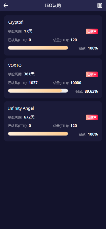Click the 已结束 badge on Infinity Angel
106x229 pixels.
(x=92, y=117)
